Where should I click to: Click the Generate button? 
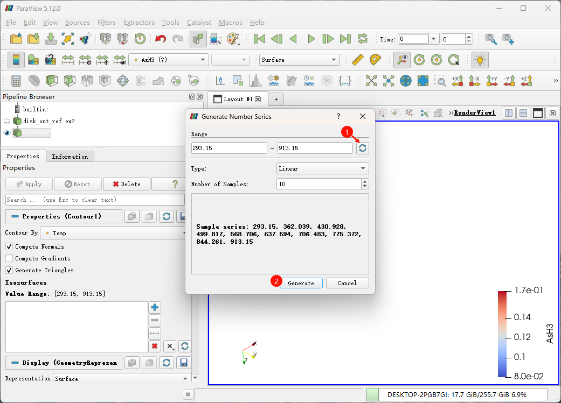coord(301,283)
